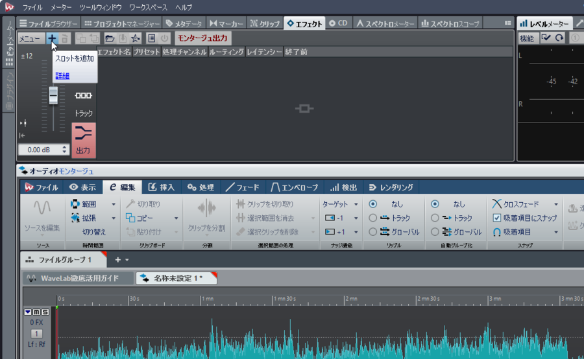The height and width of the screenshot is (359, 584).
Task: Click the effect list document icon
Action: pyautogui.click(x=151, y=38)
